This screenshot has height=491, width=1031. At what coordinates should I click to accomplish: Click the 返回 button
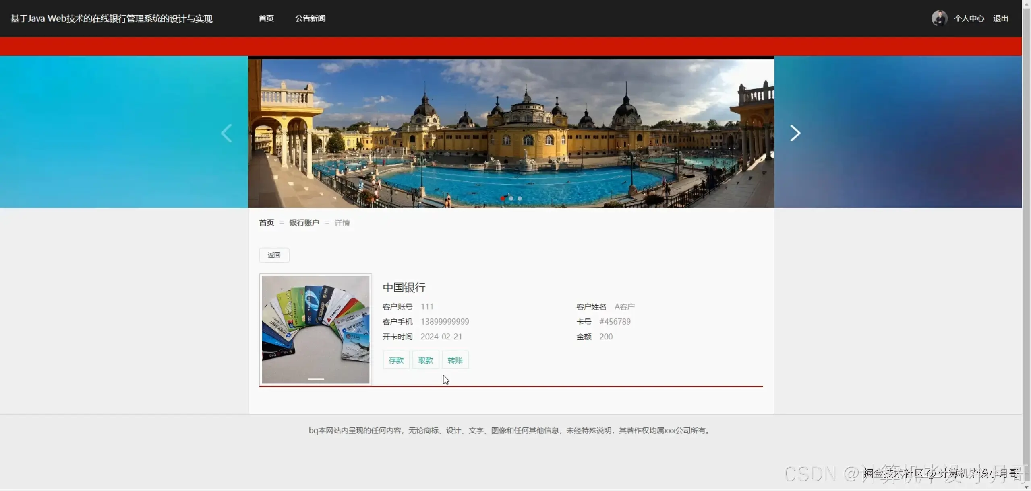pos(274,255)
